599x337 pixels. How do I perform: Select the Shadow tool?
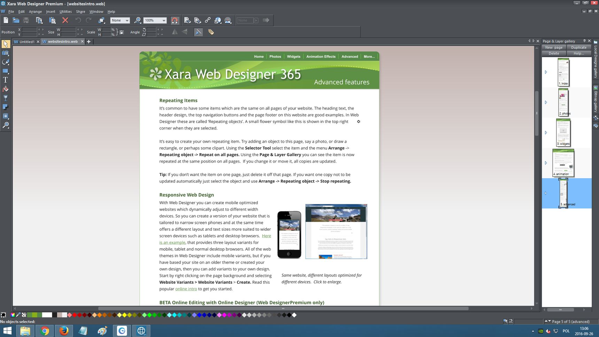(6, 107)
